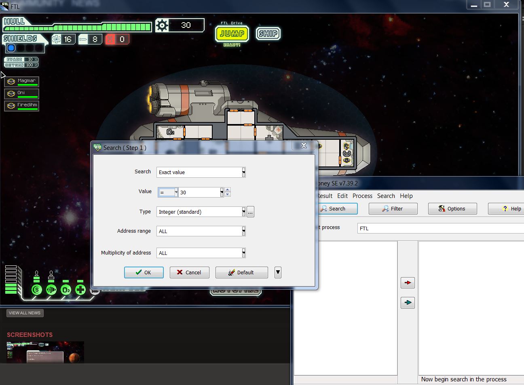Click the FTL window title bar icon
Viewport: 524px width, 385px height.
(4, 6)
